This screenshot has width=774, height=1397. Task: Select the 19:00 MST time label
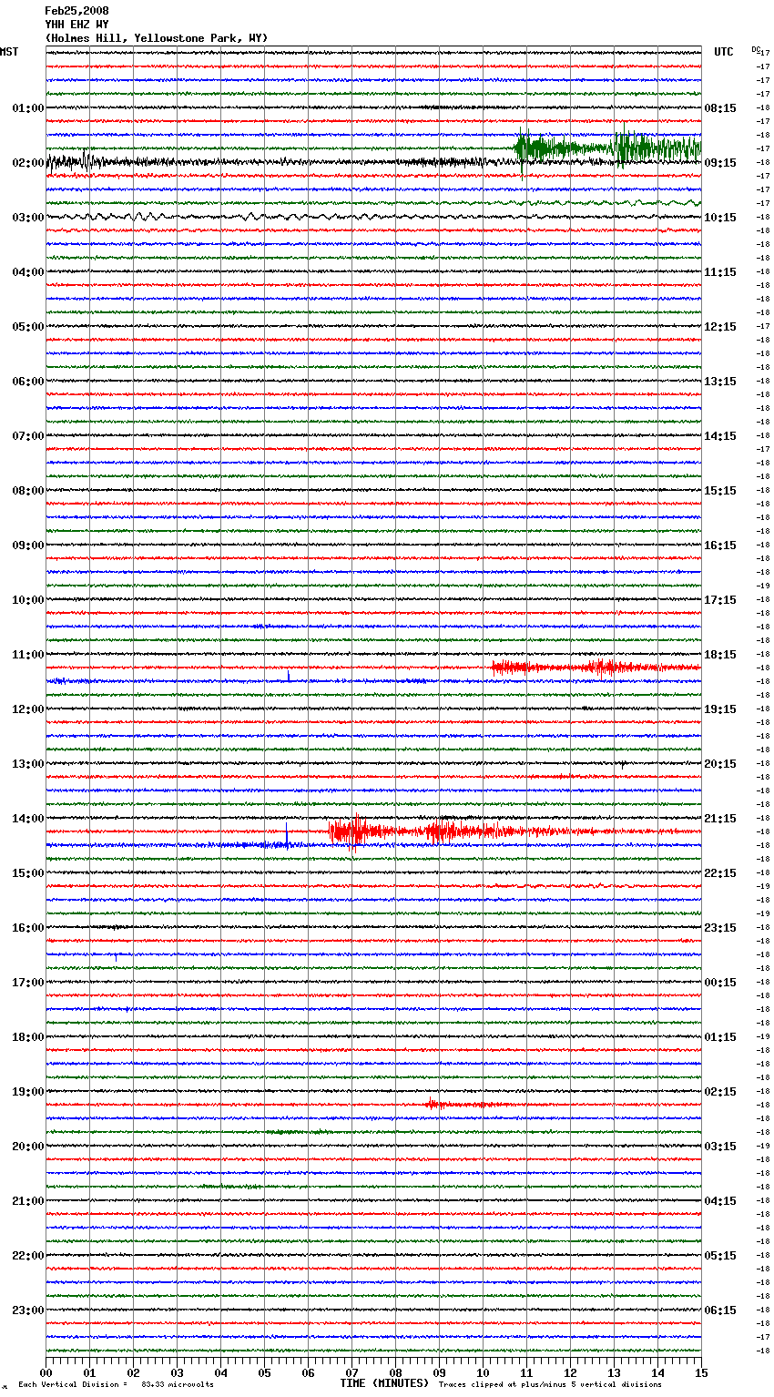(28, 1092)
